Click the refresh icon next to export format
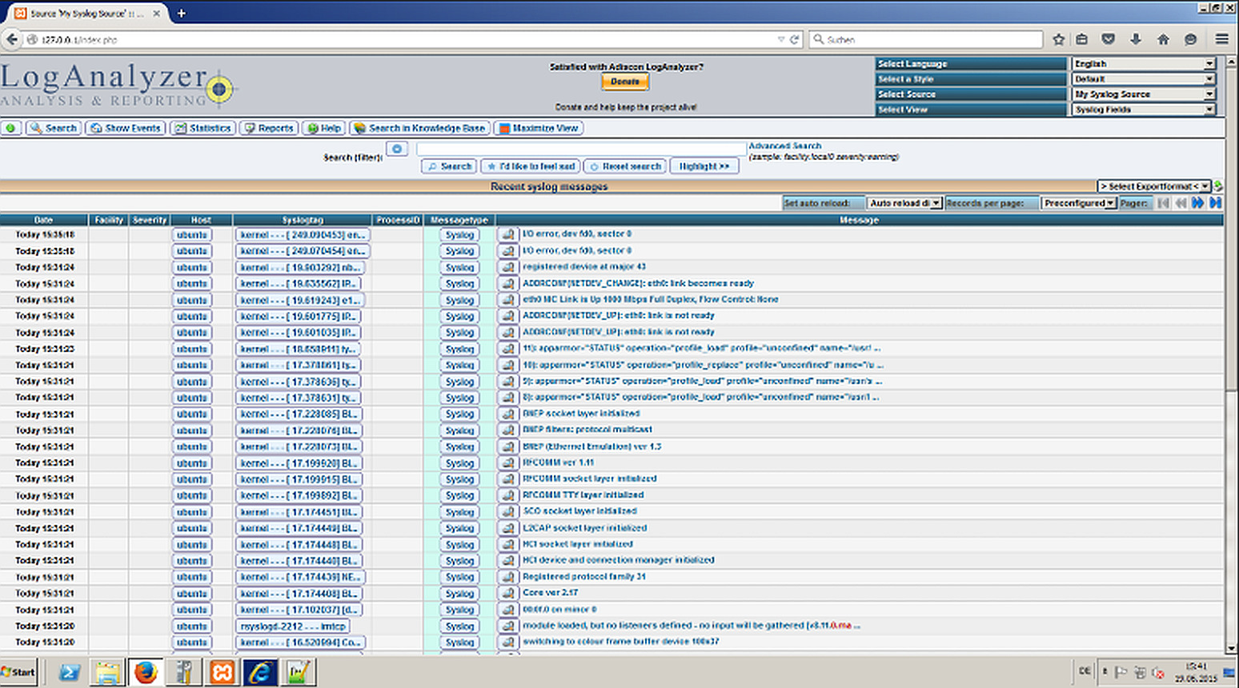Screen dimensions: 1239x688 coord(1217,185)
